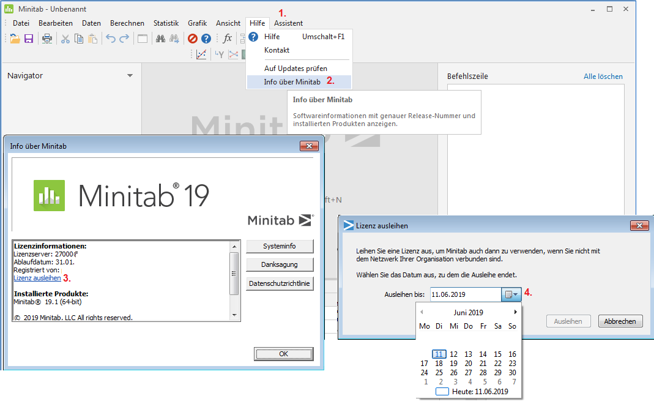Viewport: 654px width, 415px height.
Task: Open a file with the folder icon
Action: 15,39
